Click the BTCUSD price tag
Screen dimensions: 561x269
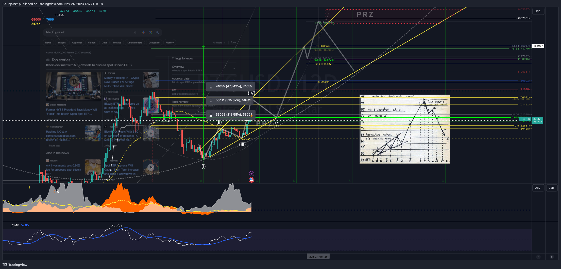coord(524,119)
